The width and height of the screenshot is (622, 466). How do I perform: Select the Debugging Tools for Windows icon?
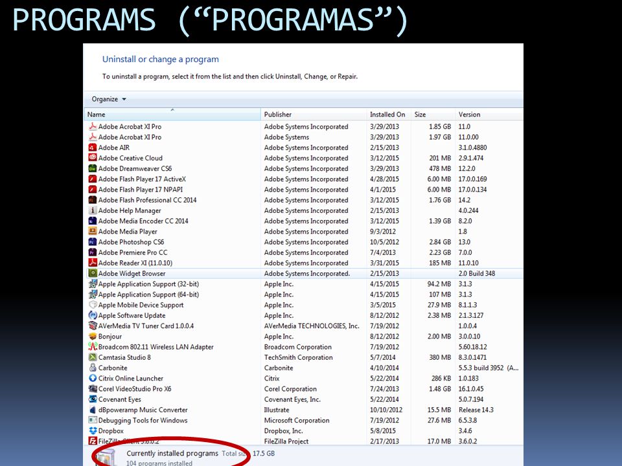click(x=93, y=421)
